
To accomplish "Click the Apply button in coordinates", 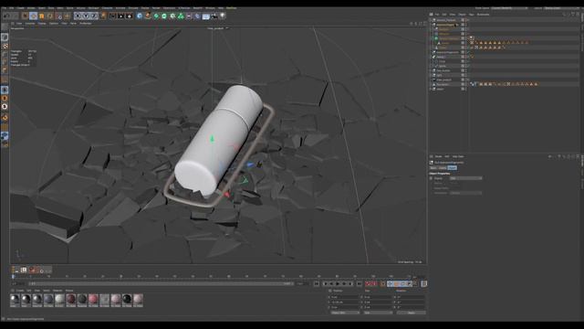I will (412, 313).
